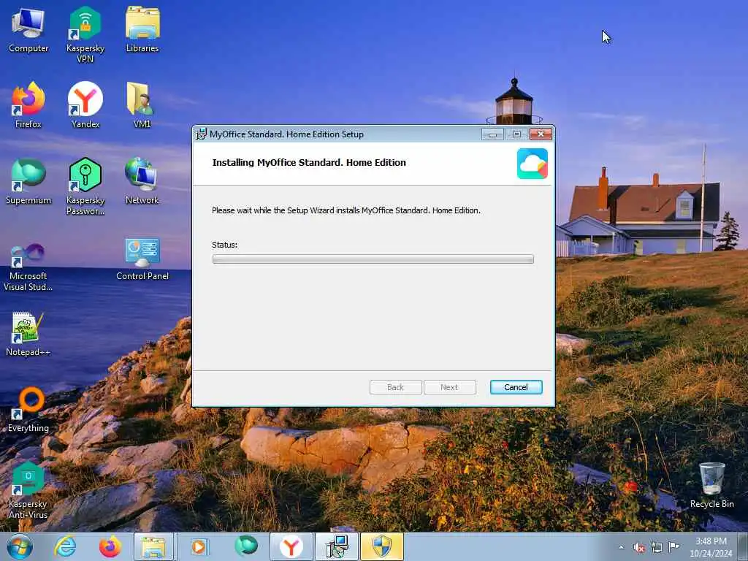Click the disabled Back button
This screenshot has width=748, height=561.
395,387
